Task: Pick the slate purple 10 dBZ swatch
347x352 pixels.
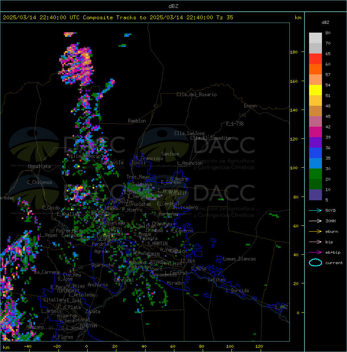Action: tap(315, 195)
